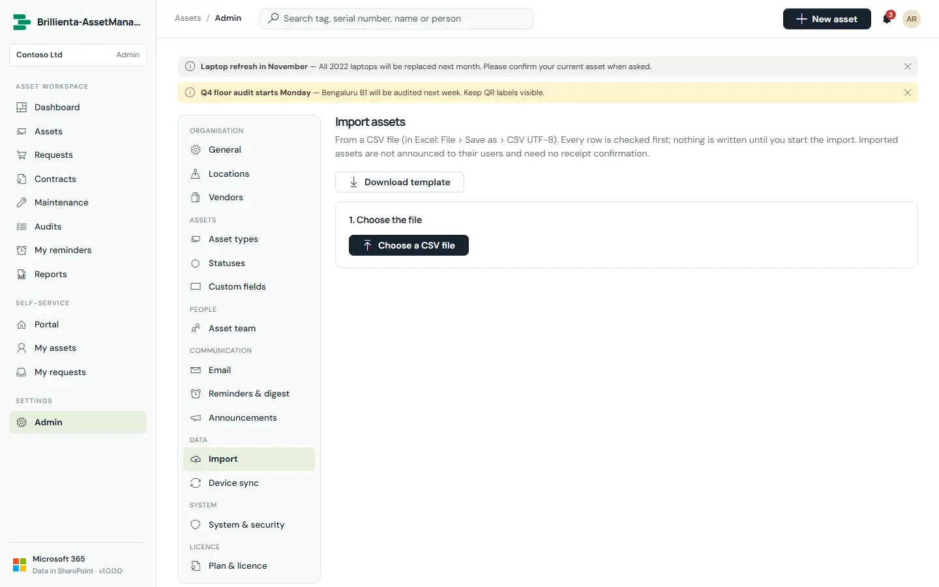Click the New asset button

click(827, 19)
